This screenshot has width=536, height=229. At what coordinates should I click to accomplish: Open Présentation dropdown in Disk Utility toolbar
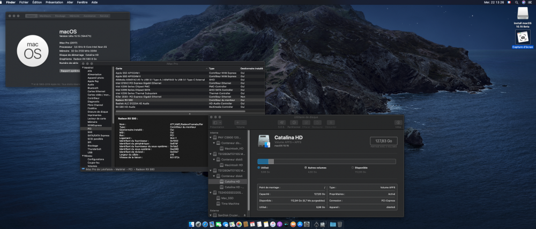click(217, 123)
